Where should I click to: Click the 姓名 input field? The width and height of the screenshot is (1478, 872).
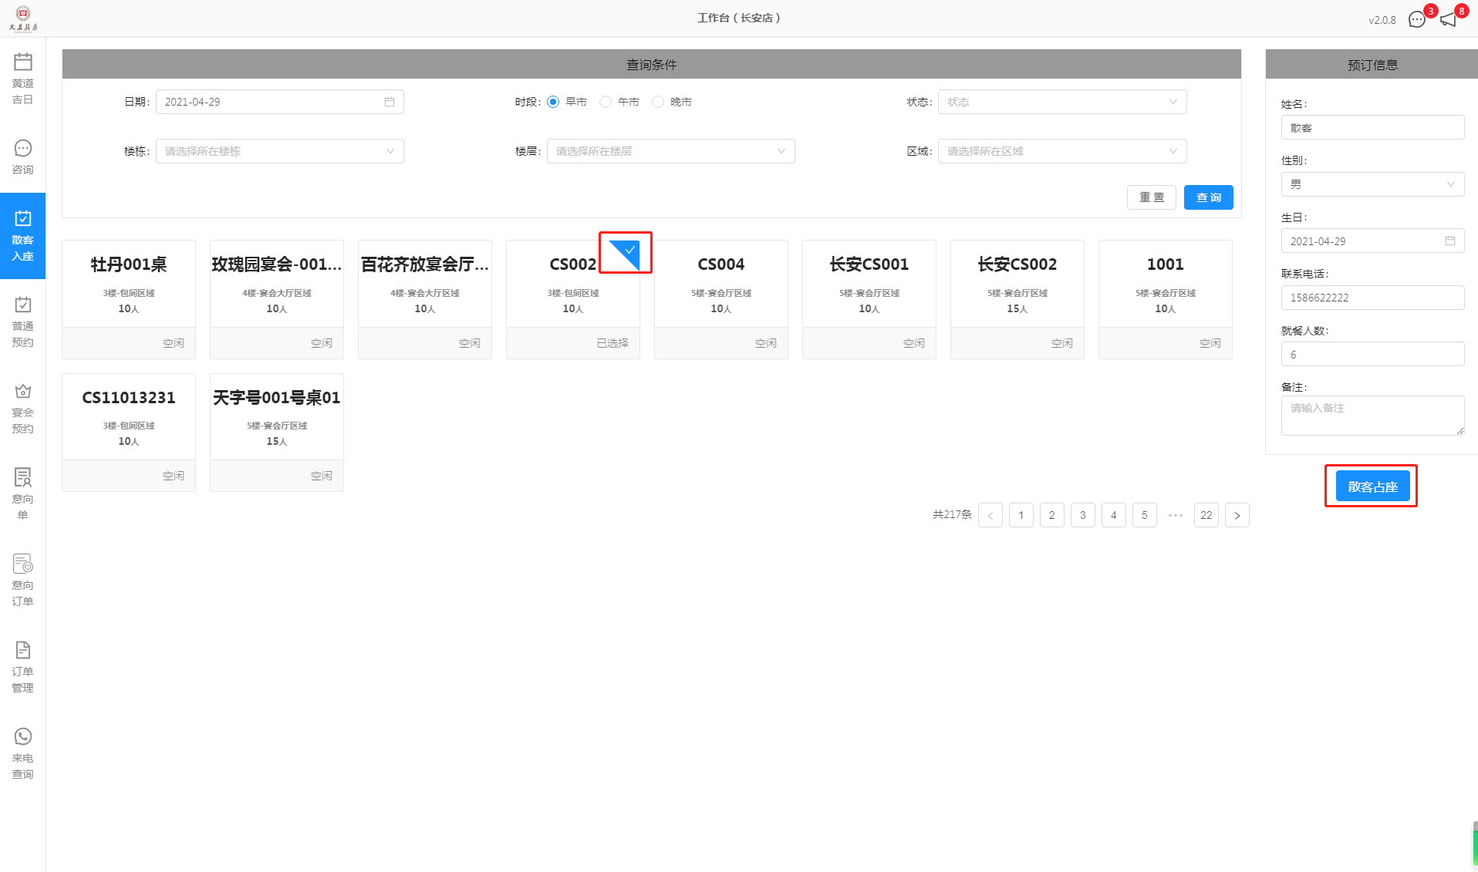coord(1372,128)
